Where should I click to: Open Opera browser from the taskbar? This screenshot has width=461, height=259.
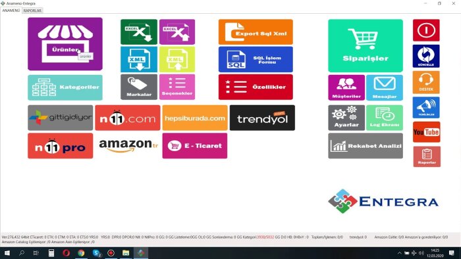pos(66,253)
